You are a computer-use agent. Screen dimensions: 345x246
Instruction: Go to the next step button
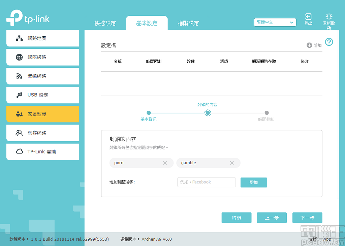pos(307,218)
